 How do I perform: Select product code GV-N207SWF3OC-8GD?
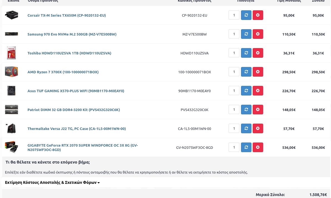tap(195, 148)
